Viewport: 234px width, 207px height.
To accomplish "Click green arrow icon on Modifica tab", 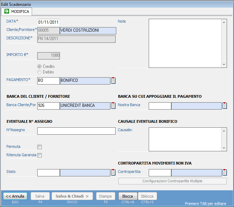I will 7,11.
